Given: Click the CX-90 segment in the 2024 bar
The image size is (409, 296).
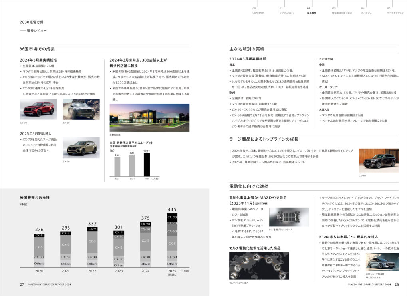Looking at the screenshot, I should pos(145,224).
